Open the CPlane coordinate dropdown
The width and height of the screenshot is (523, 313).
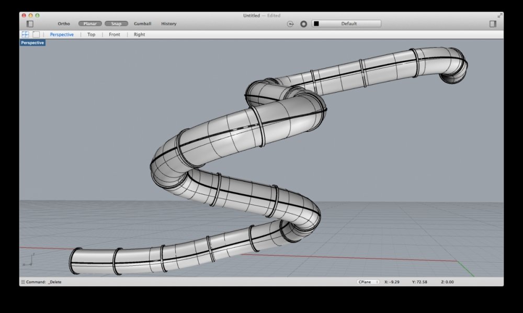(368, 282)
